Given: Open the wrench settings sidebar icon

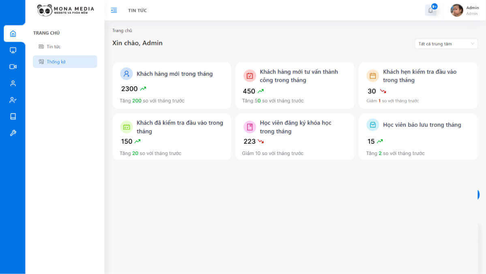Looking at the screenshot, I should pos(13,133).
